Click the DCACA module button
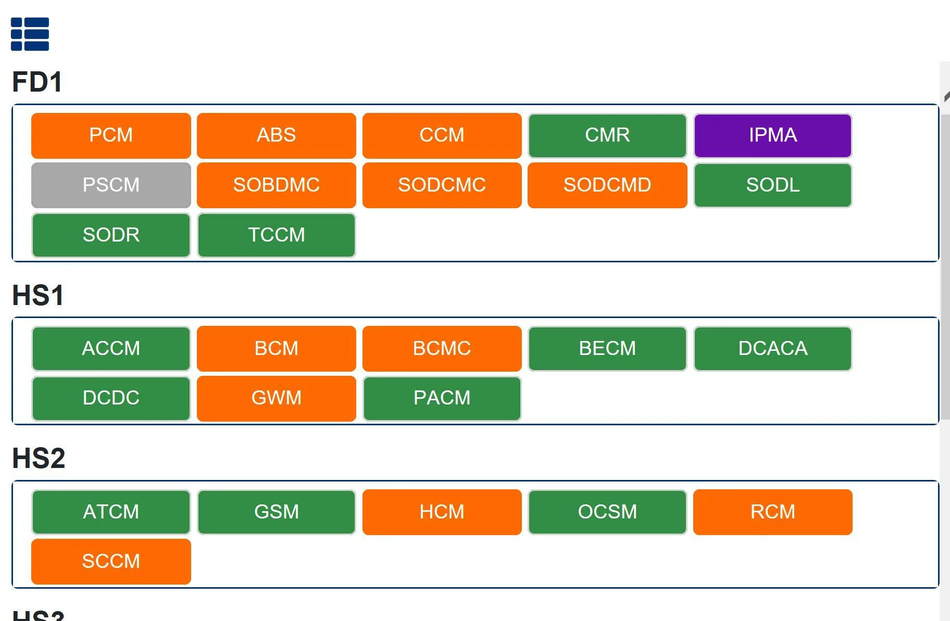The image size is (950, 621). pyautogui.click(x=772, y=348)
